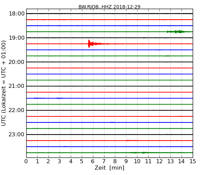Click x-axis tick label 9

pyautogui.click(x=126, y=162)
